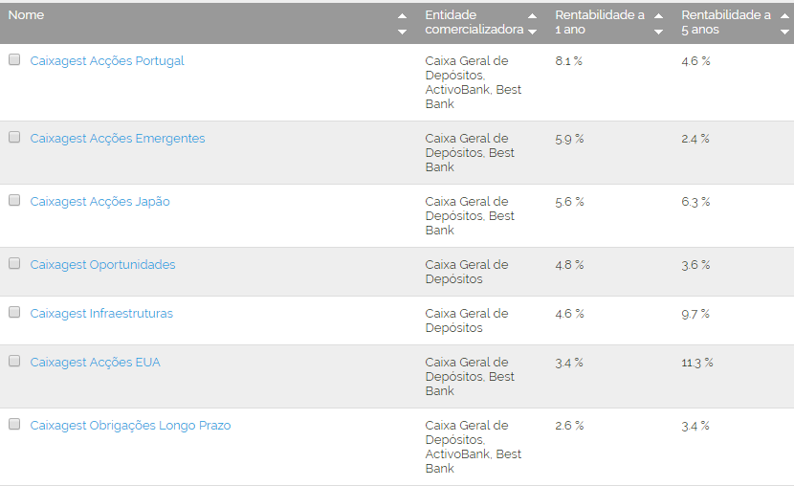This screenshot has width=794, height=486.
Task: Sort Rentabilidade a 5 anos descending arrow
Action: (x=784, y=32)
